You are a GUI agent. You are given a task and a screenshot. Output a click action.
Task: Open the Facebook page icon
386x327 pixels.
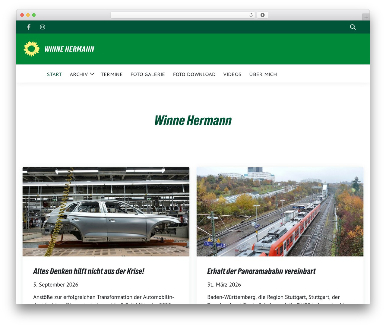[29, 27]
